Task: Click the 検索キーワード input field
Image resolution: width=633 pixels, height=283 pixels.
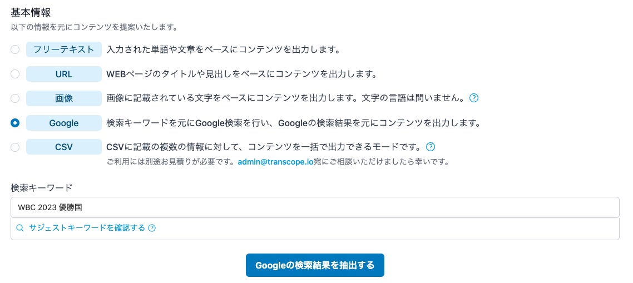Action: pos(315,207)
